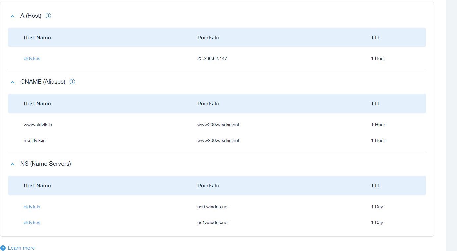Click Host Name header in A (Host) table
The width and height of the screenshot is (457, 251).
(37, 38)
